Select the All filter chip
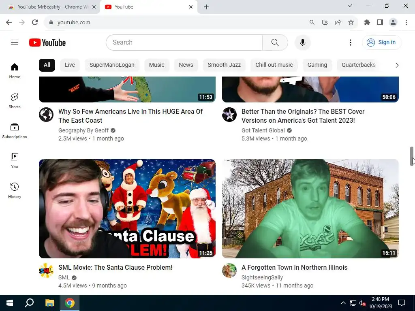 pos(47,65)
